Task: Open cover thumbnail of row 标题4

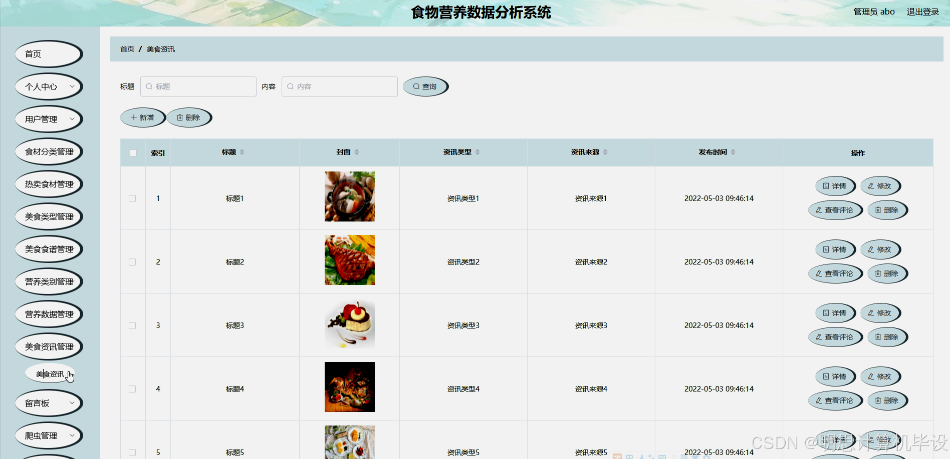Action: tap(350, 387)
